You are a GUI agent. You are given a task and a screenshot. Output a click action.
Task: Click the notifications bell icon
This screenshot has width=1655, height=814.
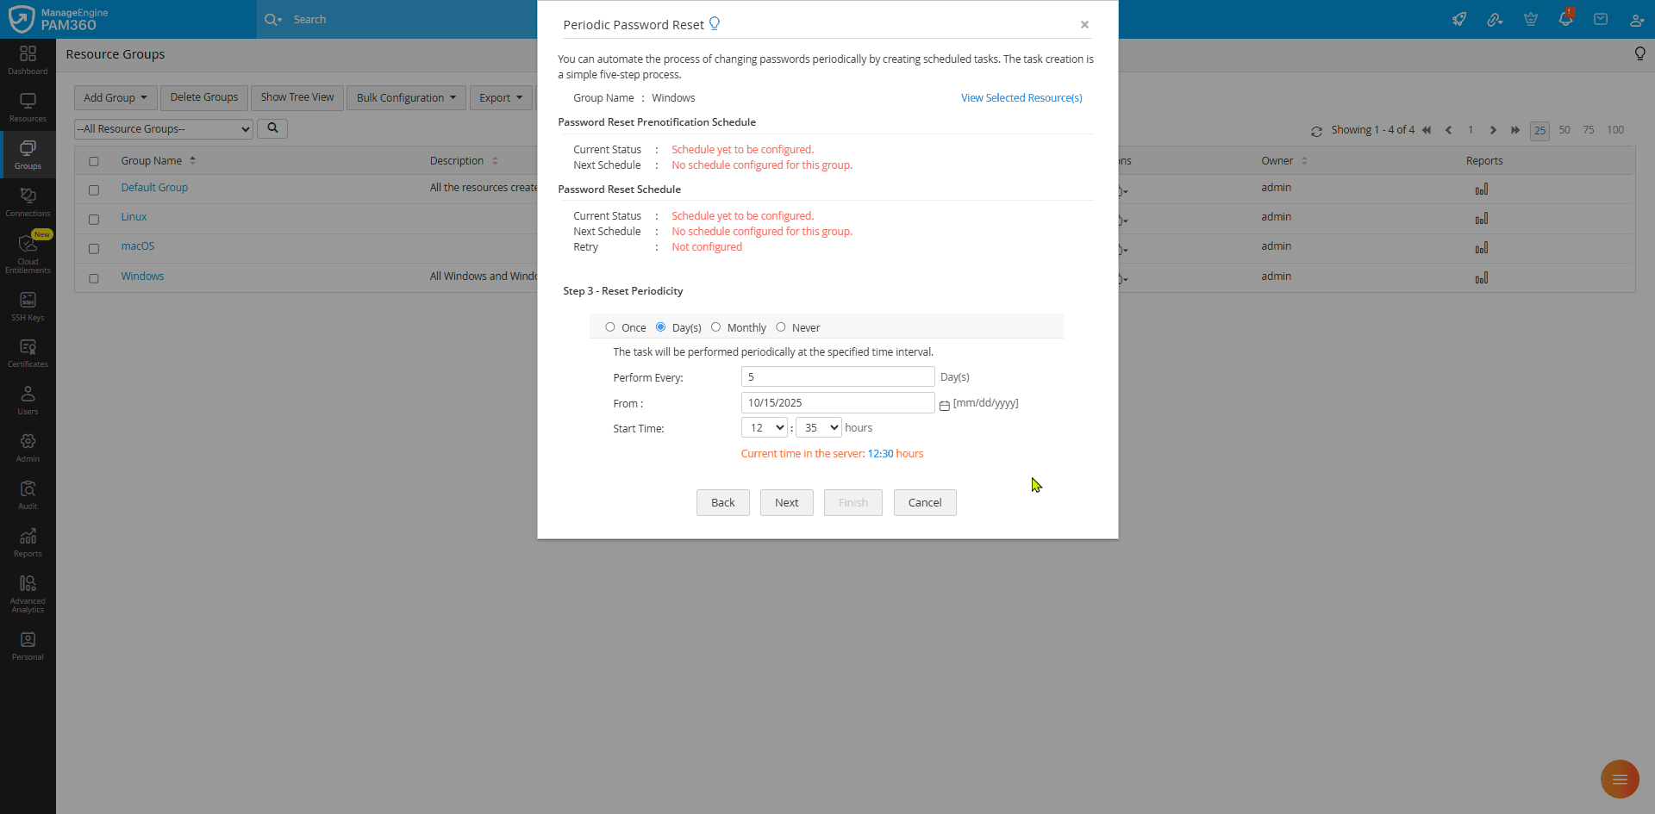click(1565, 19)
